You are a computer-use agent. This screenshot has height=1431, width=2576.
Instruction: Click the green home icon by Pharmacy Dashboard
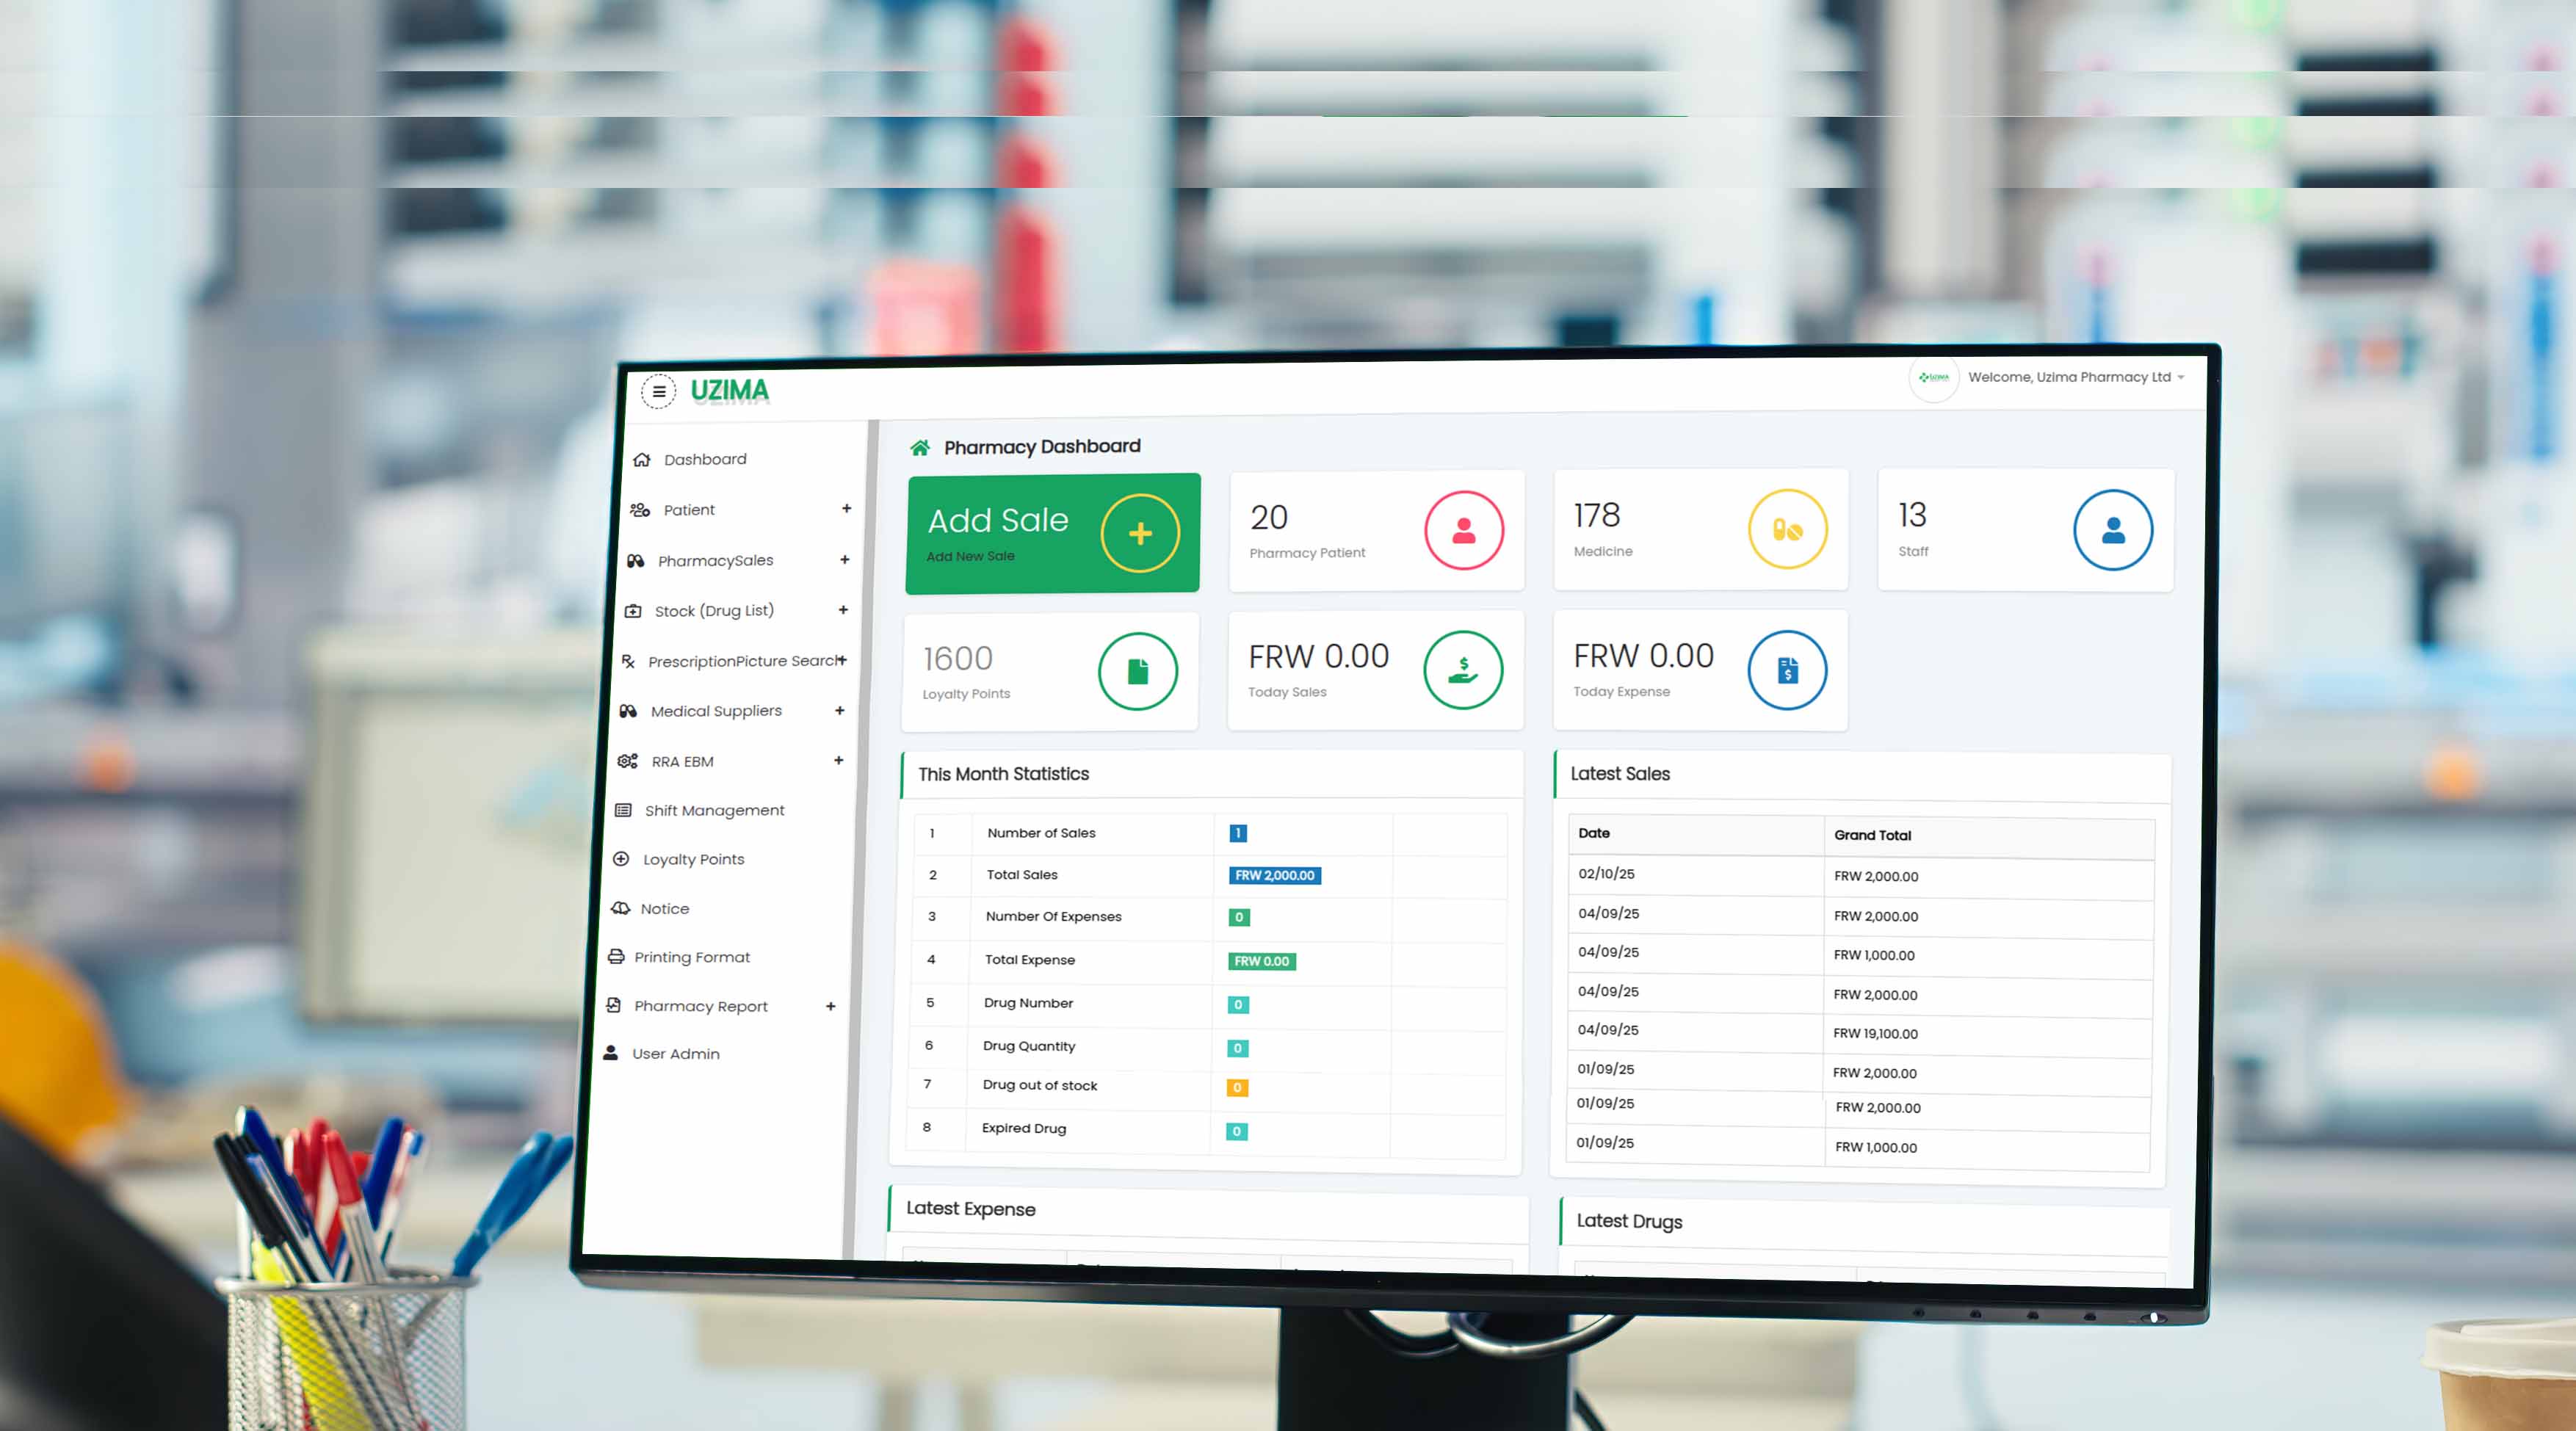tap(919, 447)
